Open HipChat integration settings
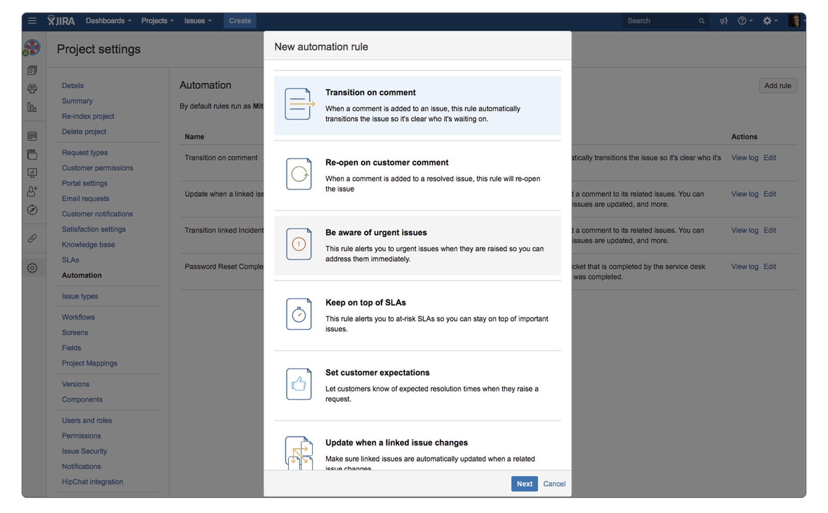 point(93,482)
